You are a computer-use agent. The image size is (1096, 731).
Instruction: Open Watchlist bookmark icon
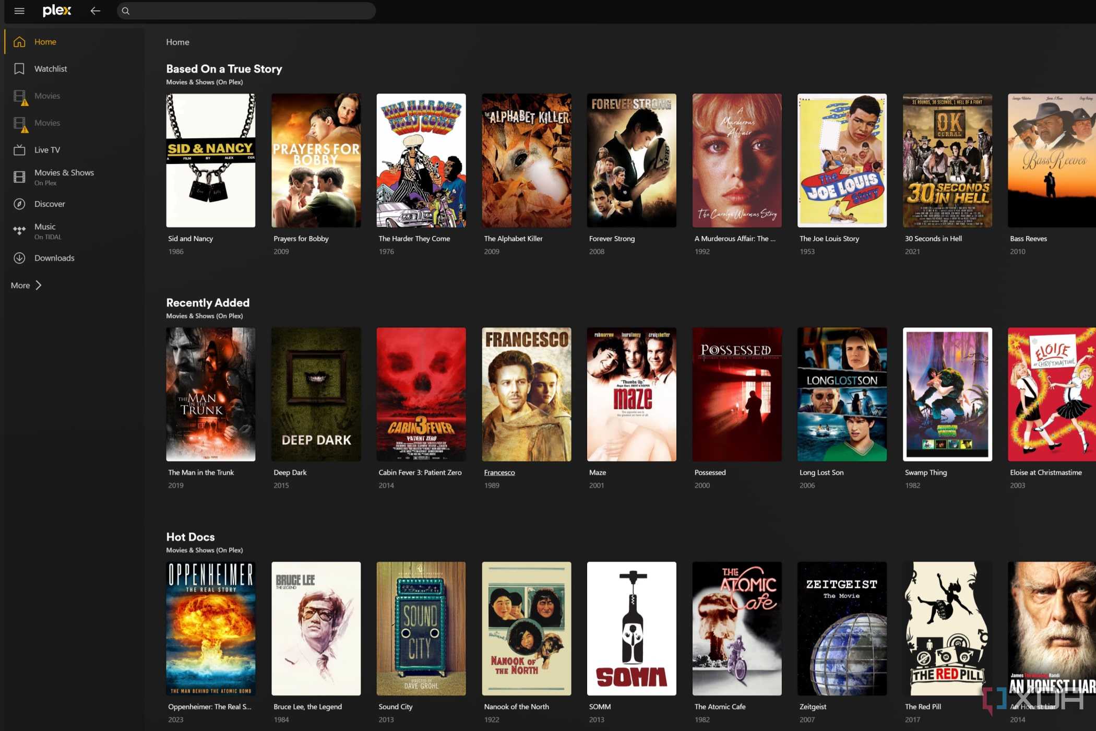point(19,69)
